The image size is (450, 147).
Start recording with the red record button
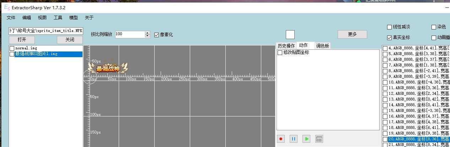(281, 139)
